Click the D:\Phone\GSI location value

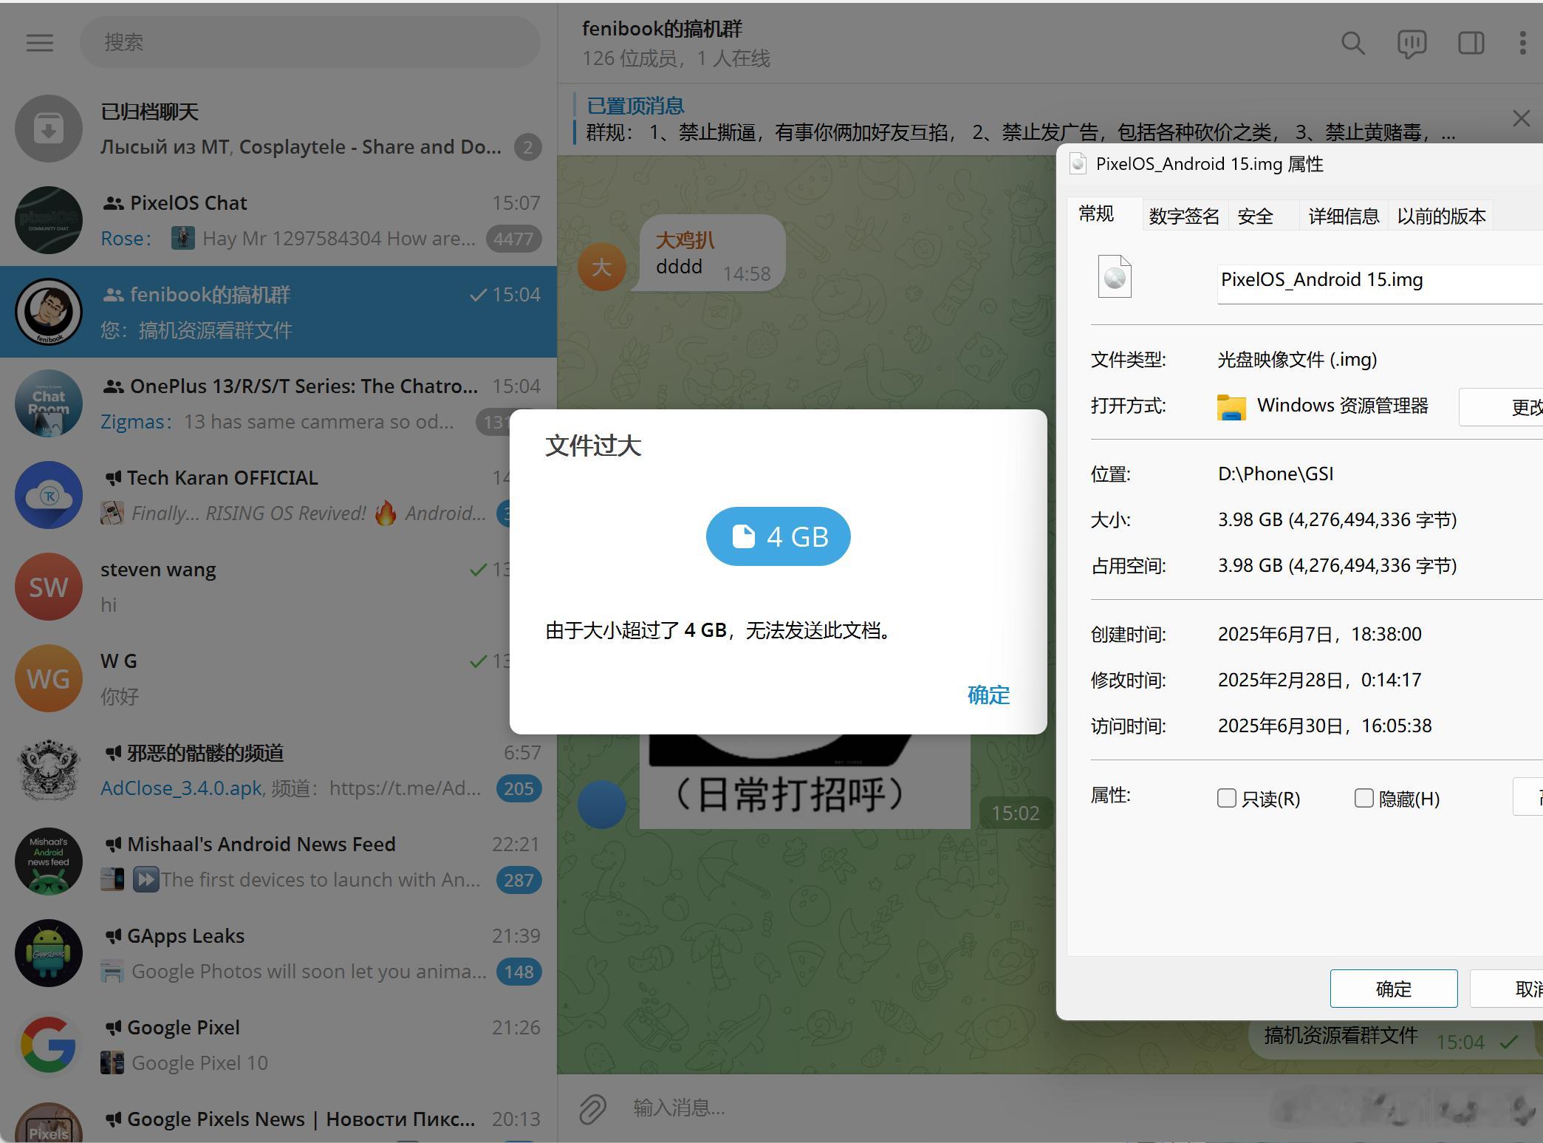[1276, 474]
